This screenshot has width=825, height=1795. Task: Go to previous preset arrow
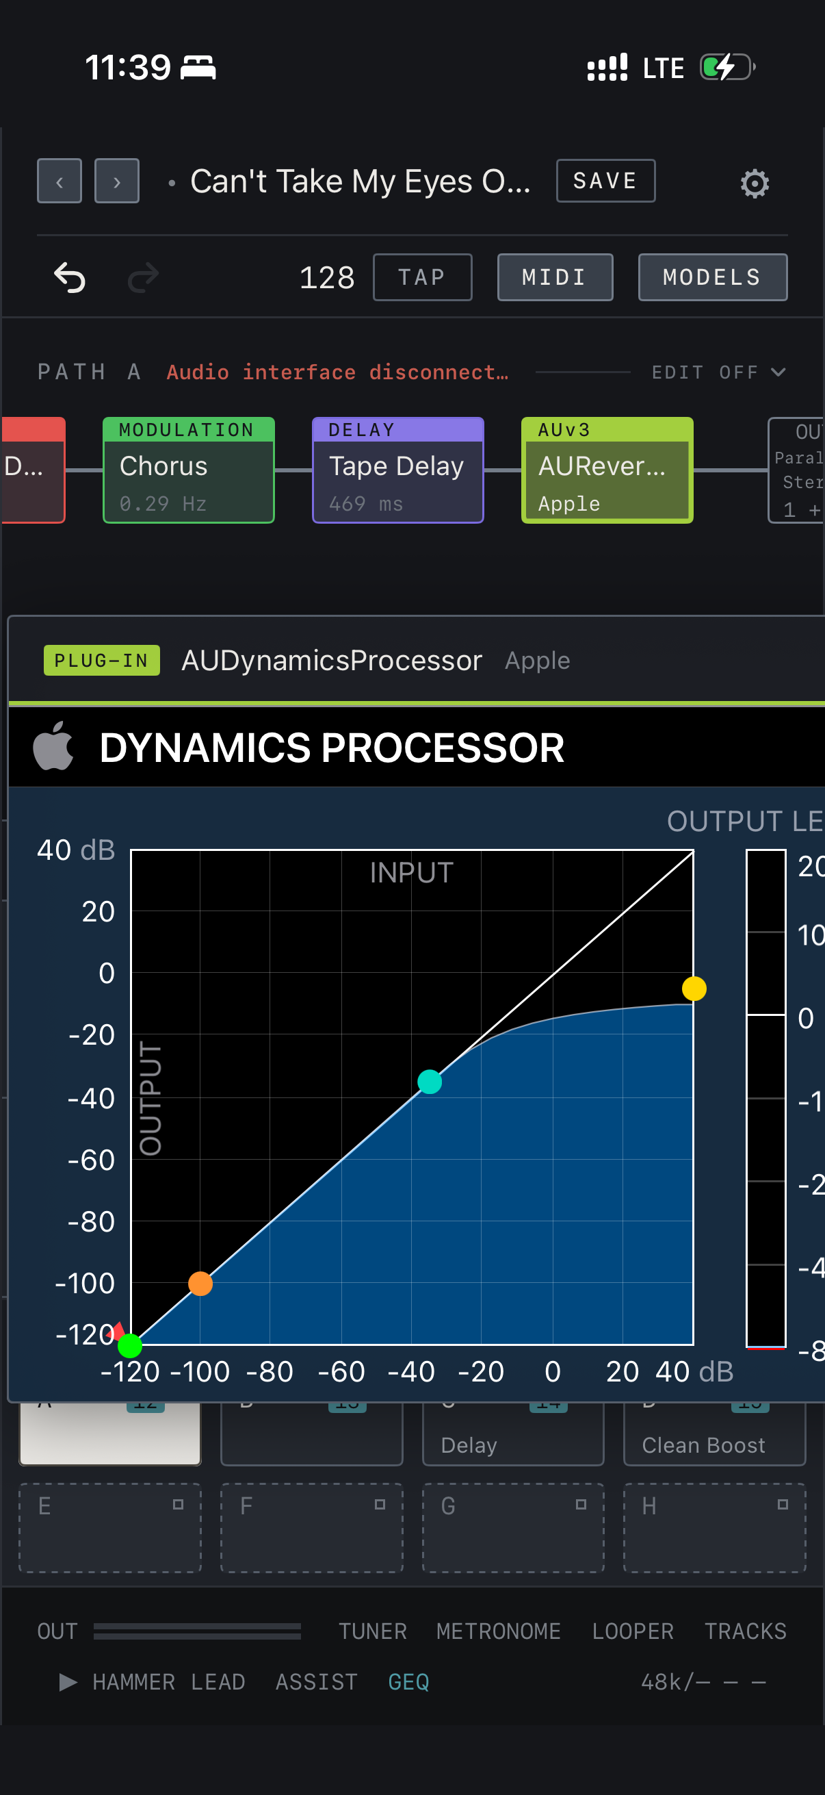pyautogui.click(x=60, y=181)
